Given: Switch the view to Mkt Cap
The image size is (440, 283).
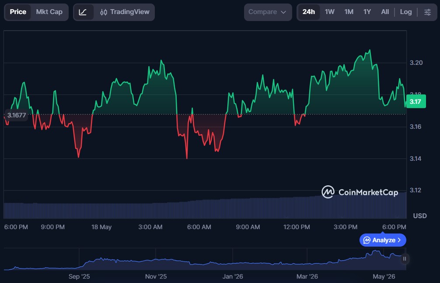Looking at the screenshot, I should [49, 12].
